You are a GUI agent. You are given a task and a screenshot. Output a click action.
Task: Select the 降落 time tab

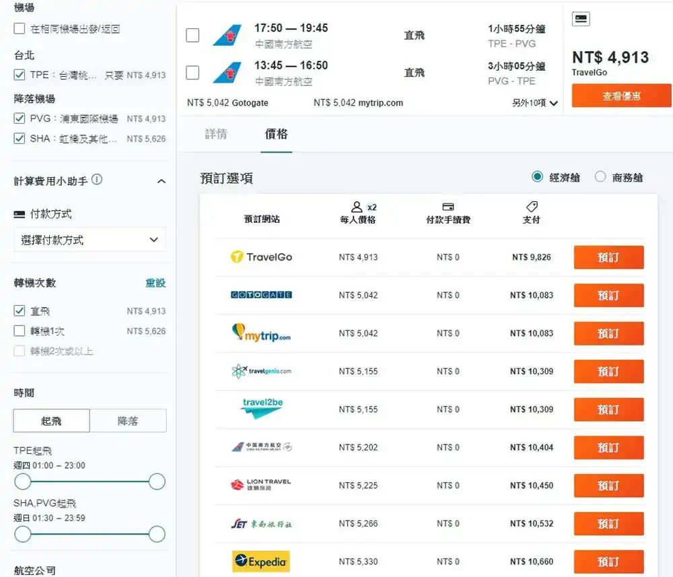click(x=128, y=421)
